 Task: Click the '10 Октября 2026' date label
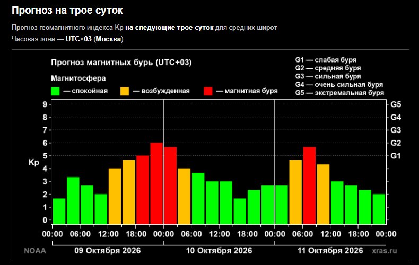click(x=219, y=251)
